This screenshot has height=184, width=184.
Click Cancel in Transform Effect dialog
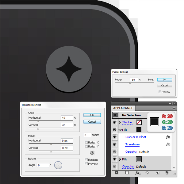[x=92, y=122]
